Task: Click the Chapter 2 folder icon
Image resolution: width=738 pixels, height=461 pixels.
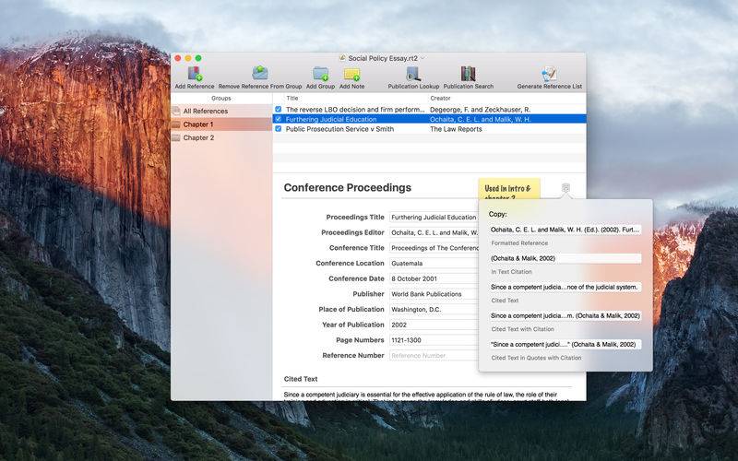Action: pyautogui.click(x=176, y=137)
